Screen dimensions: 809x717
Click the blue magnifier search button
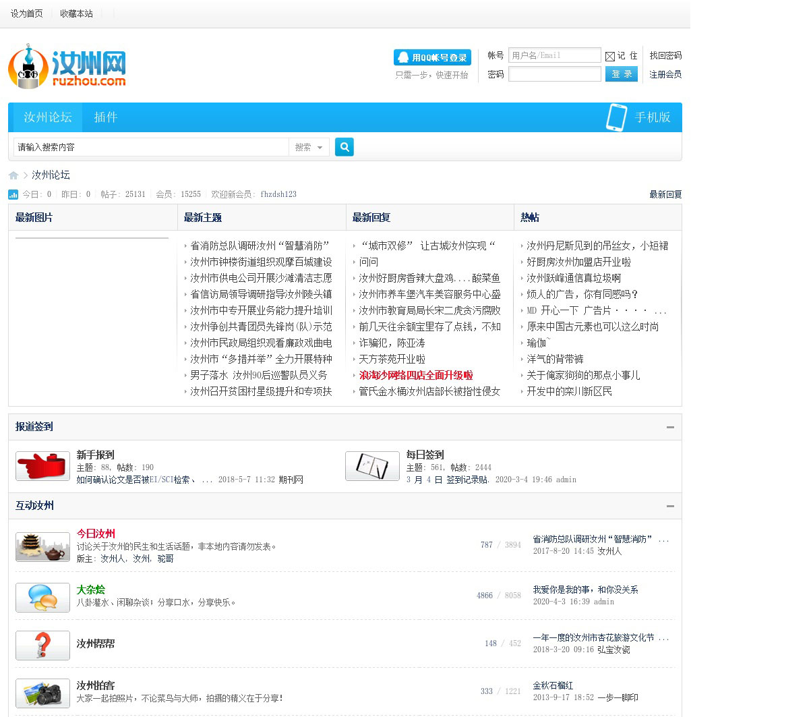tap(344, 147)
